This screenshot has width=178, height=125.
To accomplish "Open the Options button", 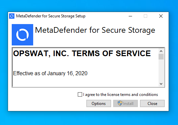I will tap(99, 103).
